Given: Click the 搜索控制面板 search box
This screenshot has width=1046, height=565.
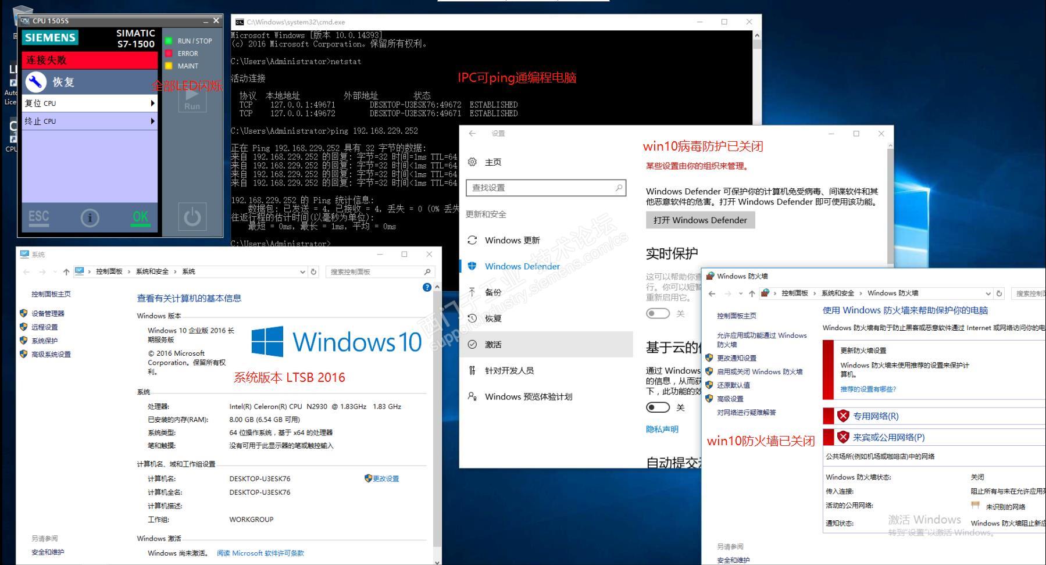Looking at the screenshot, I should click(380, 271).
